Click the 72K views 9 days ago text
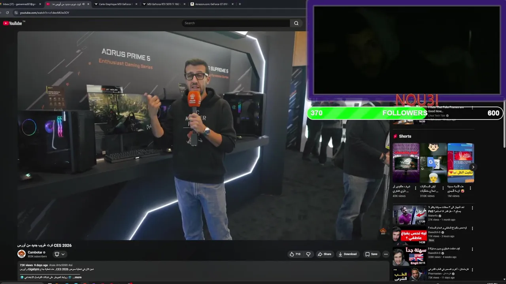The image size is (506, 284). [x=34, y=265]
